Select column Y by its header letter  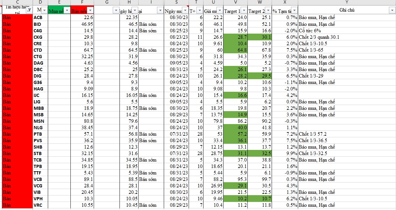[347, 3]
